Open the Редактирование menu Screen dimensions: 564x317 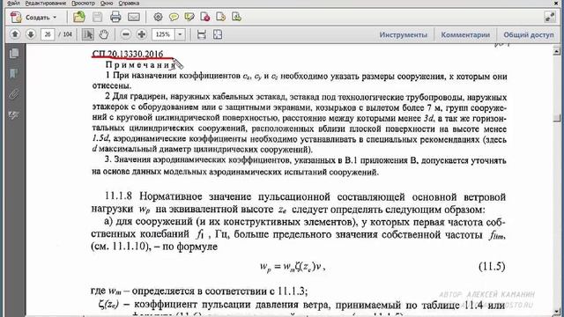pos(45,3)
